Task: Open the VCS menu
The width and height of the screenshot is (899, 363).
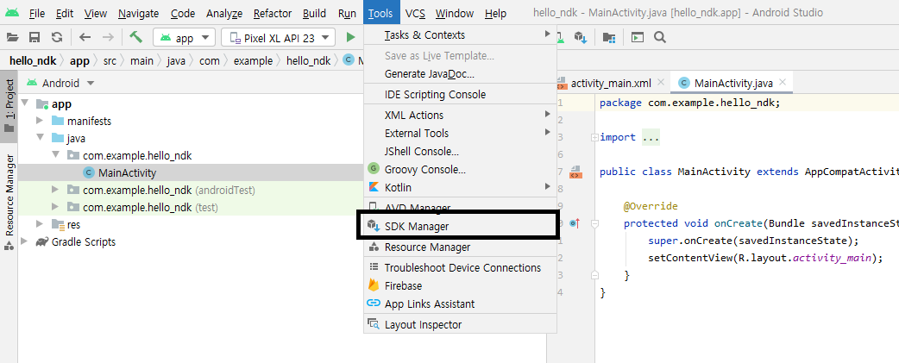Action: tap(415, 13)
